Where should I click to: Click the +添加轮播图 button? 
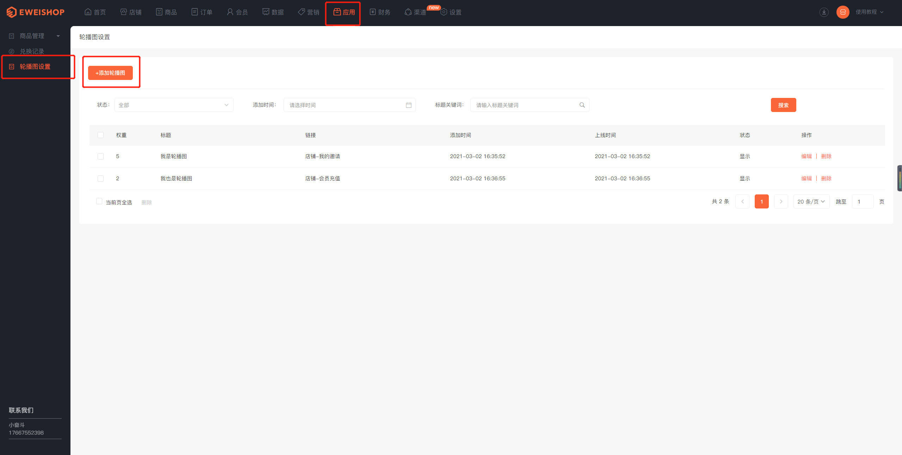pyautogui.click(x=110, y=73)
